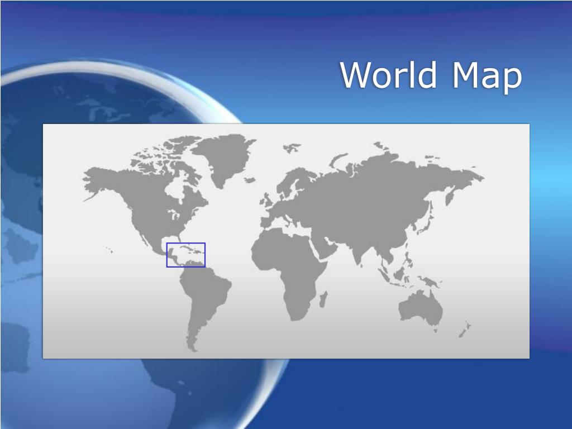Select the Africa continent shape

[288, 274]
